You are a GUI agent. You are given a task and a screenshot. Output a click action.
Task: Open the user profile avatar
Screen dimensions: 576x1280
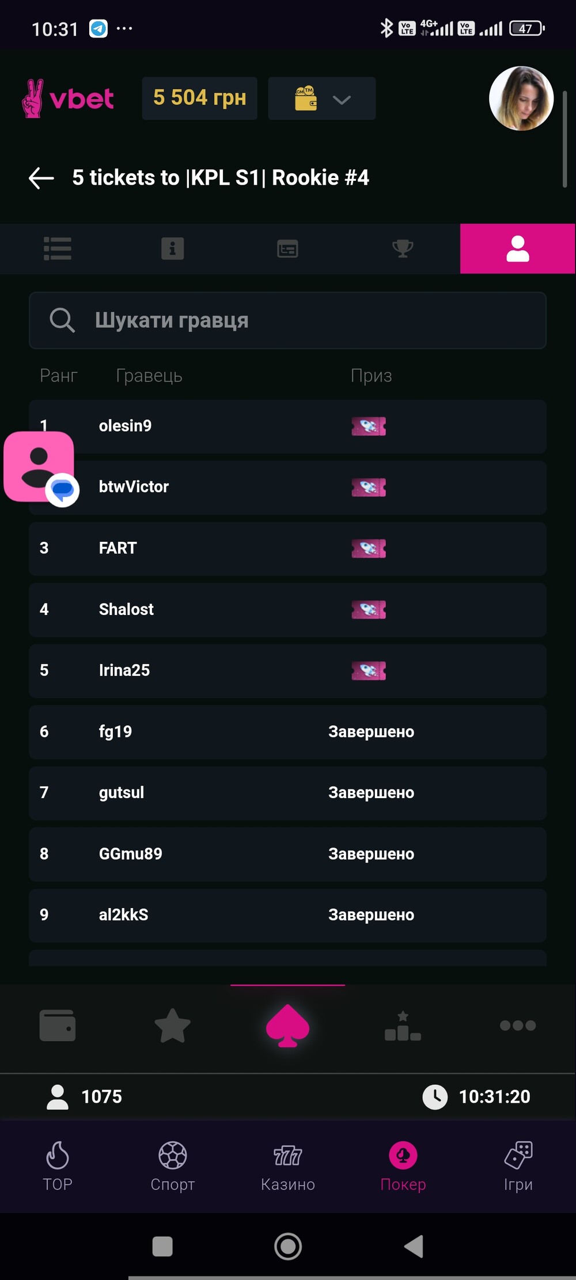tap(521, 98)
